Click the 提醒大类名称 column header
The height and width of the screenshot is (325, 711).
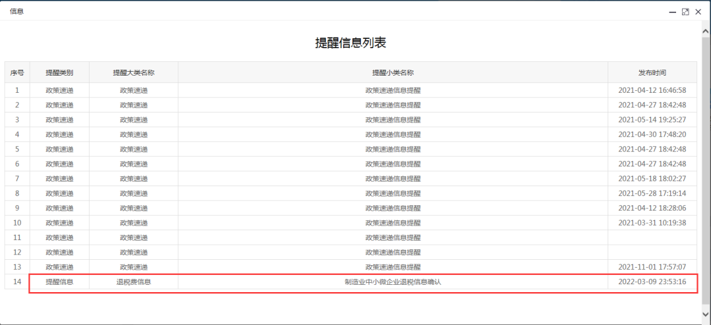tap(134, 72)
